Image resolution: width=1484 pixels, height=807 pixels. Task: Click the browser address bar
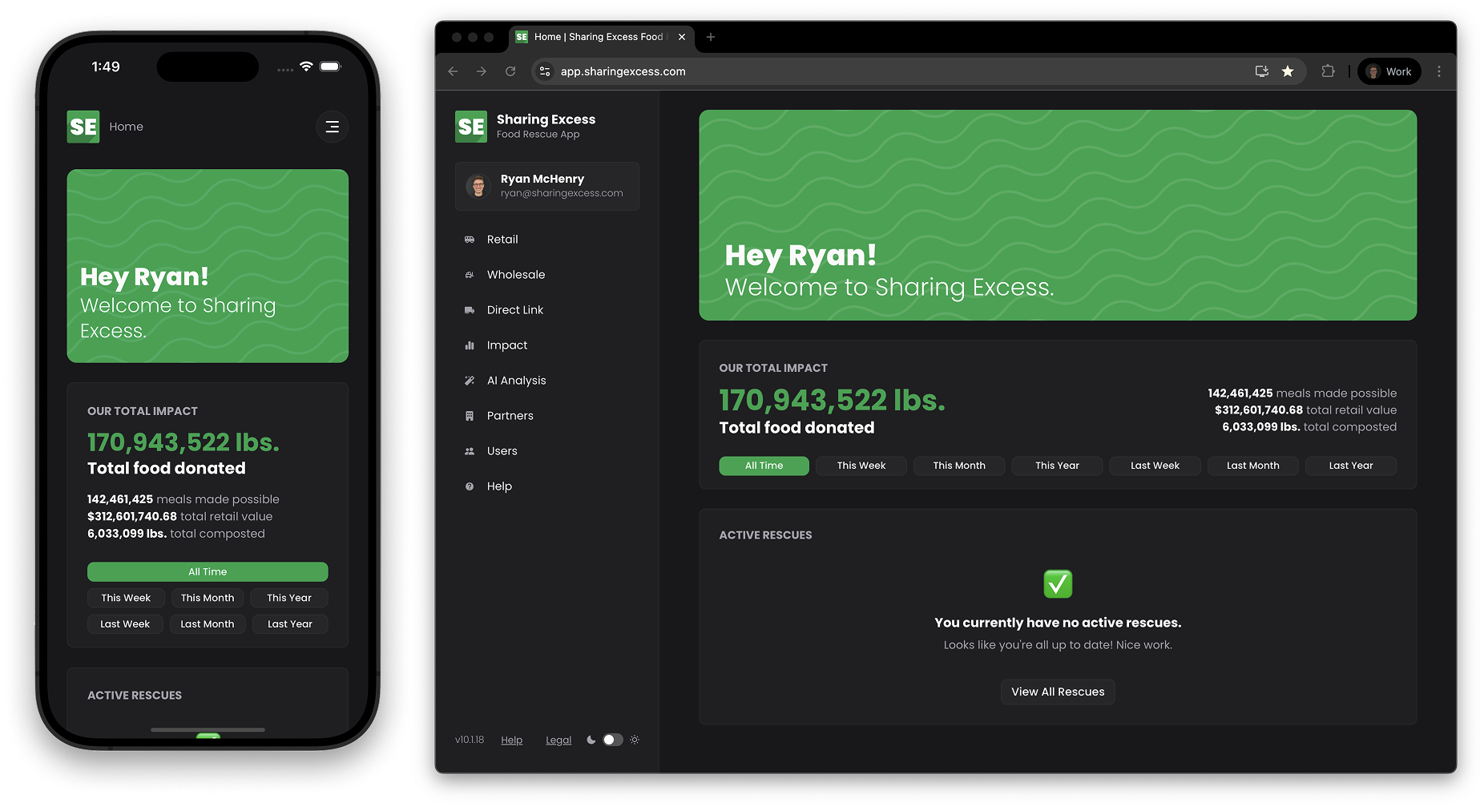(x=881, y=71)
